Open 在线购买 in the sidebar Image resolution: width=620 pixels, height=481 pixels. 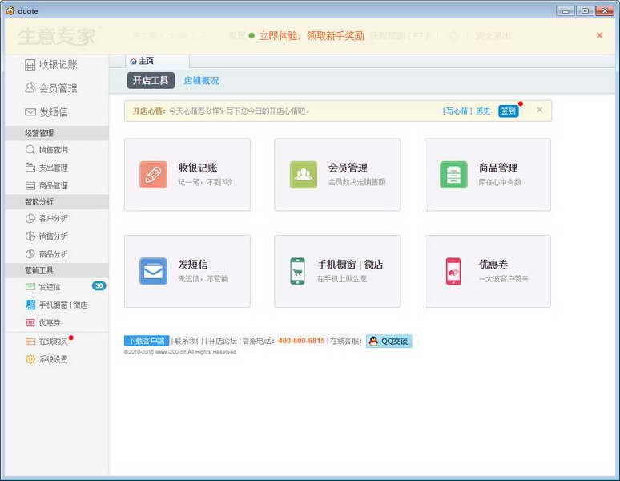46,341
